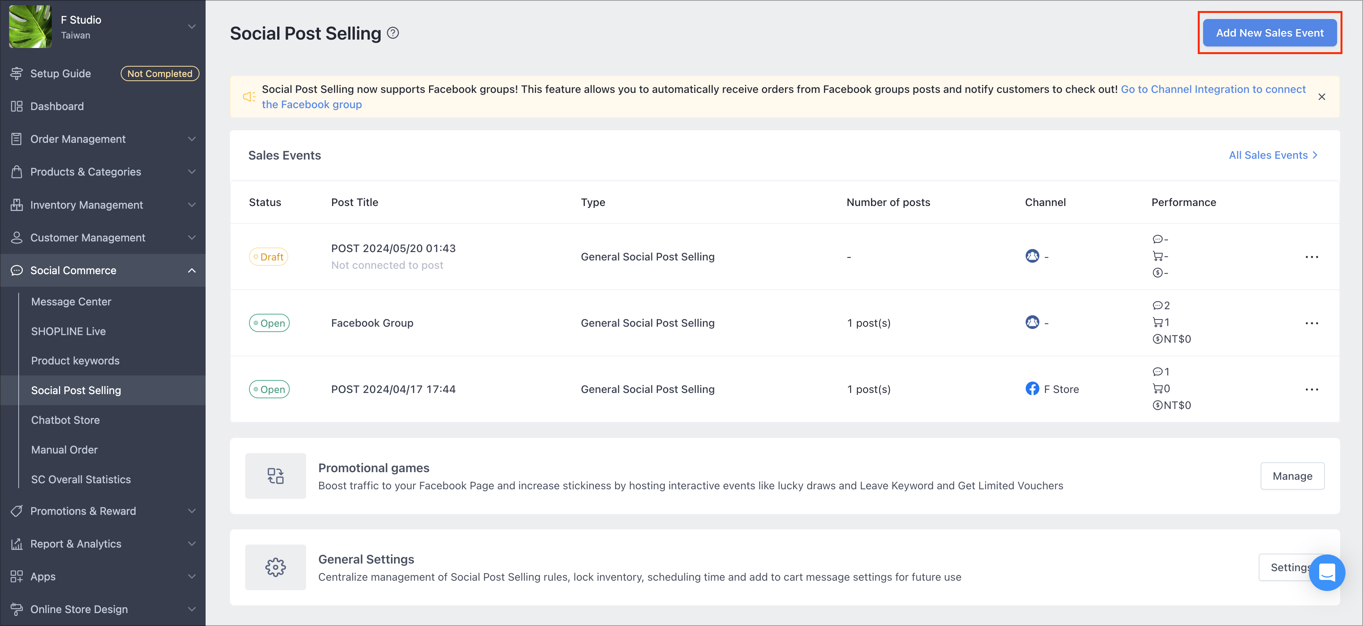The height and width of the screenshot is (626, 1363).
Task: Click the group channel icon in Facebook Group row
Action: tap(1032, 322)
